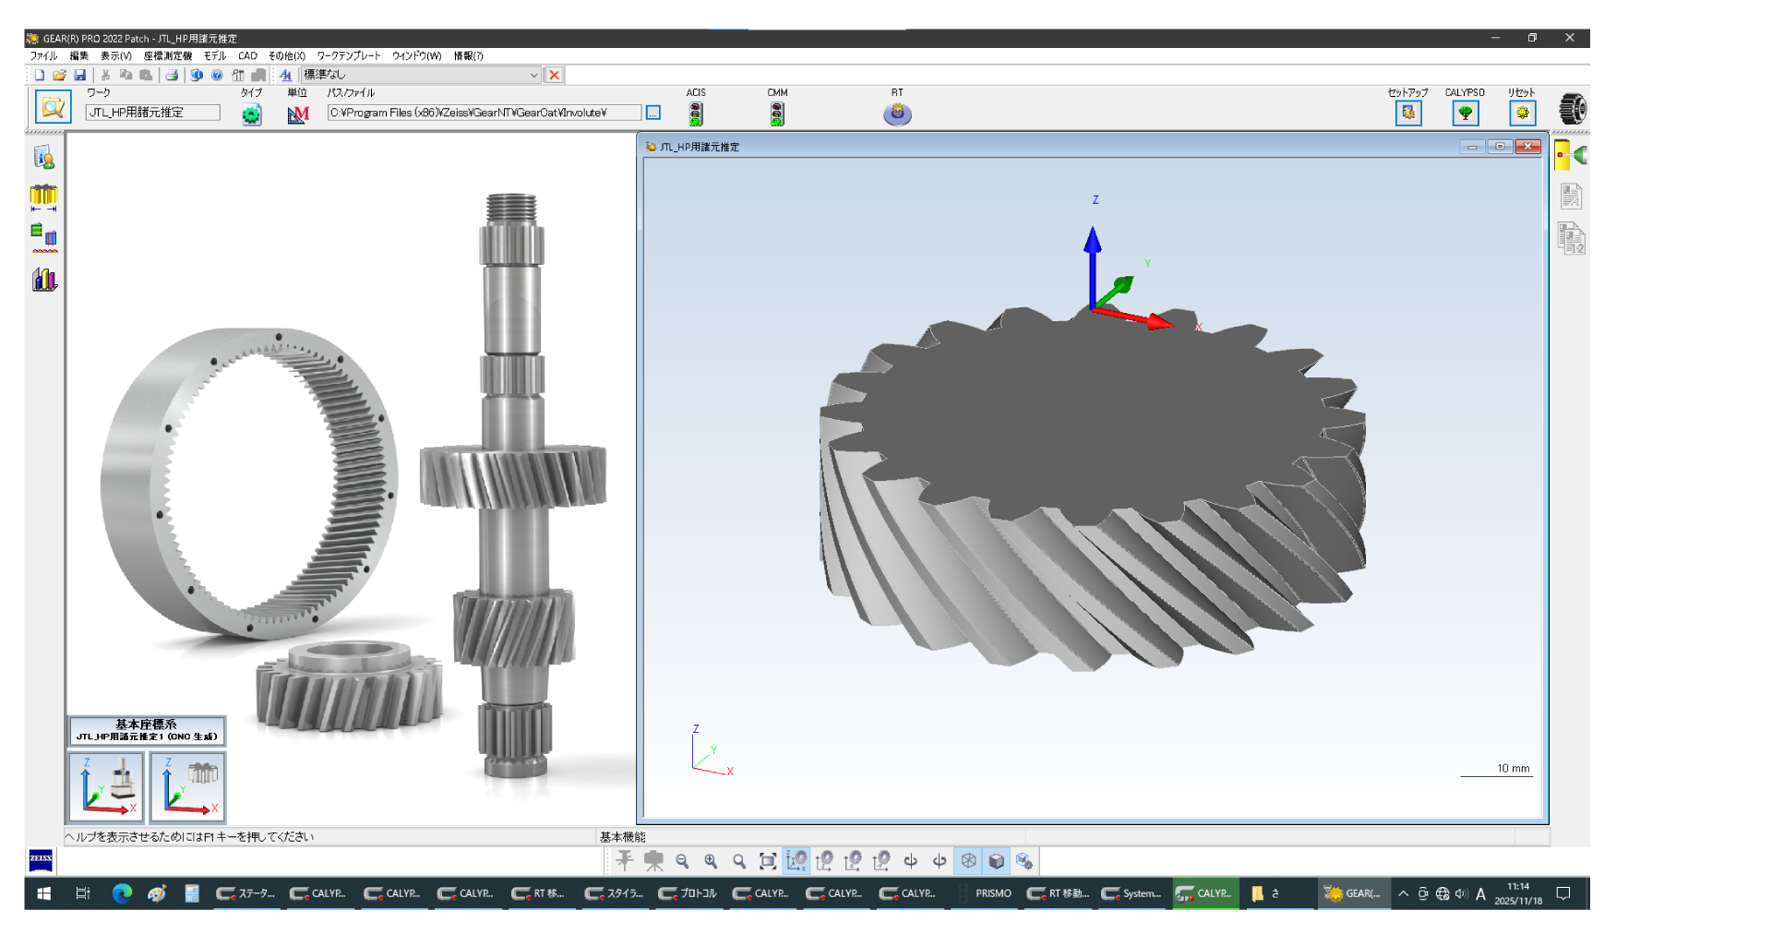Open the 標準なし template dropdown

tap(534, 75)
